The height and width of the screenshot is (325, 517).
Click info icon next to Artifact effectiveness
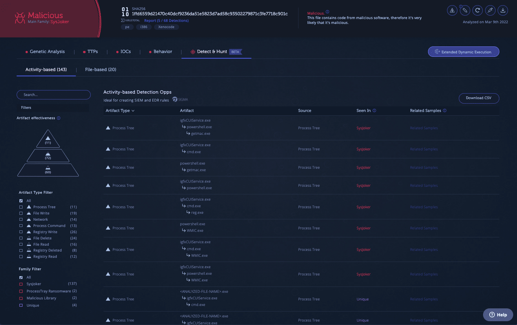pos(59,118)
